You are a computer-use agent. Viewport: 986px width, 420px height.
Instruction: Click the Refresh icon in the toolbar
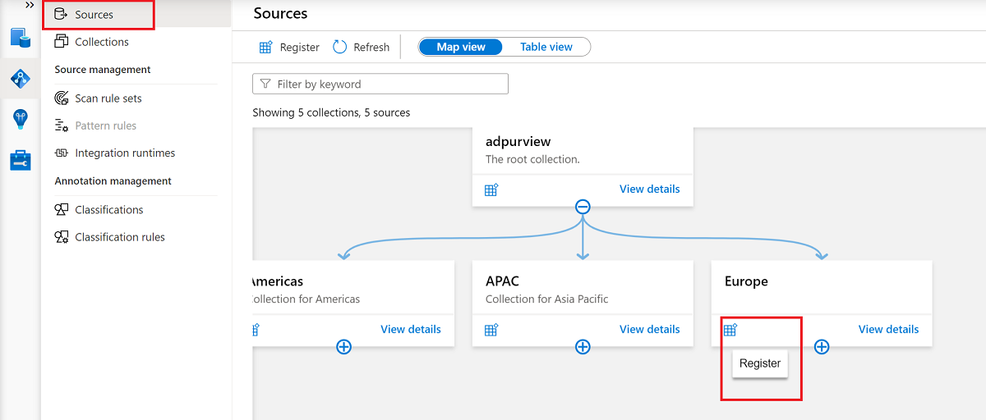(x=340, y=47)
